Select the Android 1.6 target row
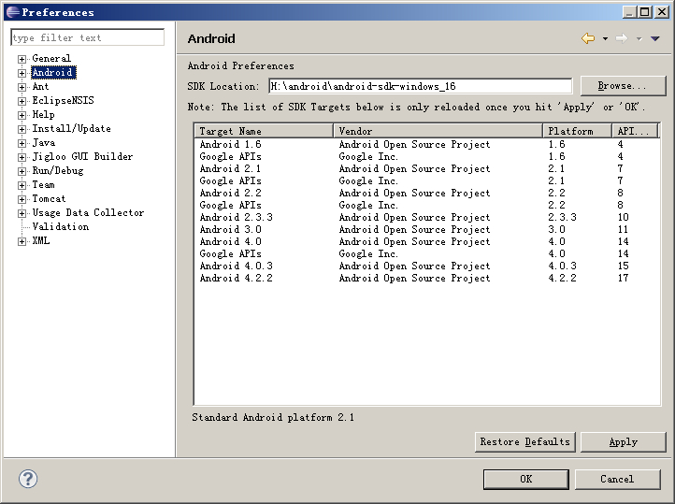The image size is (675, 504). 427,144
